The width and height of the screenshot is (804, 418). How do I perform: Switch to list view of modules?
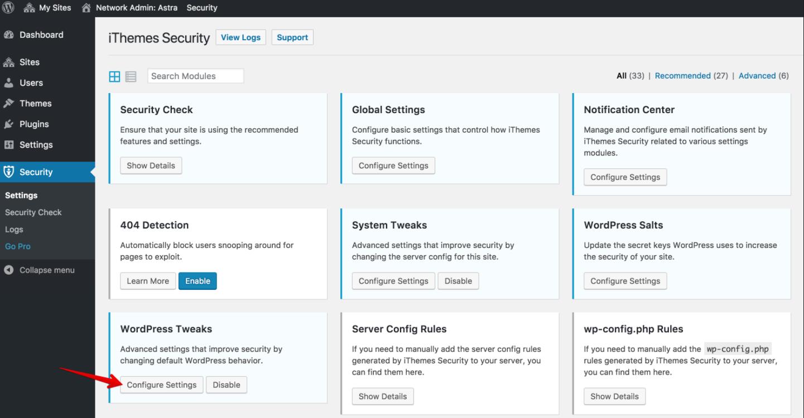point(131,76)
